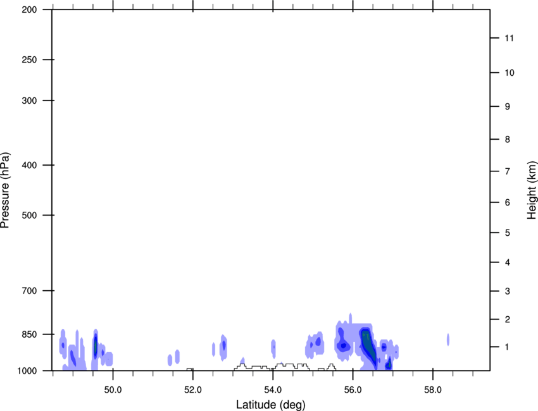This screenshot has width=538, height=411.
Task: Click the small isolated blob near 58.4°
Action: click(448, 340)
